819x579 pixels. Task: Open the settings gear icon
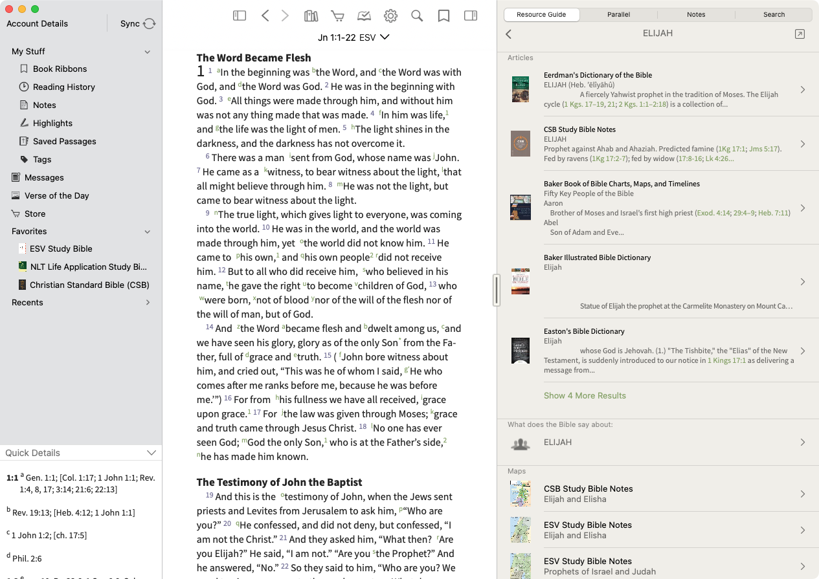(x=390, y=16)
